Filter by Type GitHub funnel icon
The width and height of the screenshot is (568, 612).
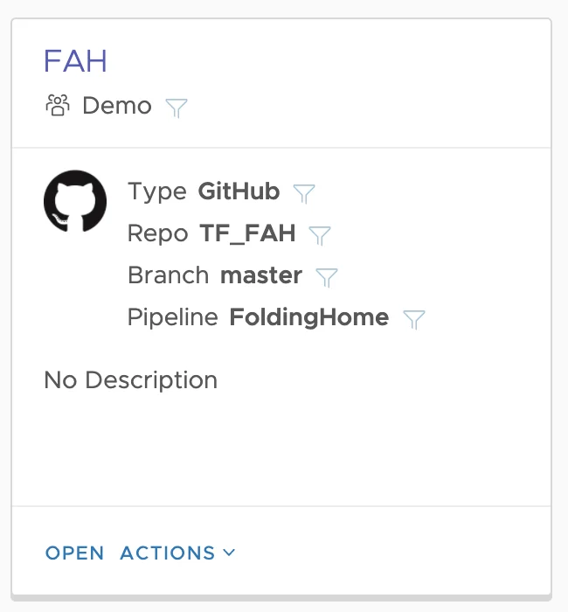point(304,193)
